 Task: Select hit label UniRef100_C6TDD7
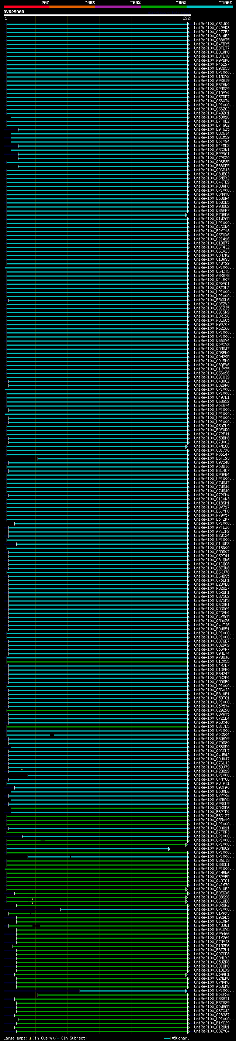pyautogui.click(x=212, y=97)
